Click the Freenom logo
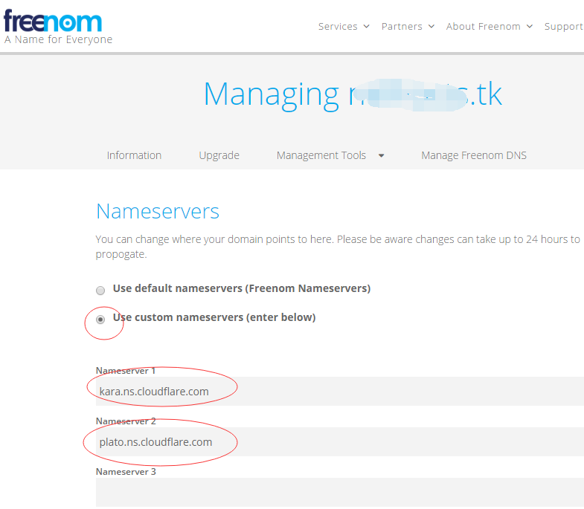The width and height of the screenshot is (584, 509). pos(53,22)
